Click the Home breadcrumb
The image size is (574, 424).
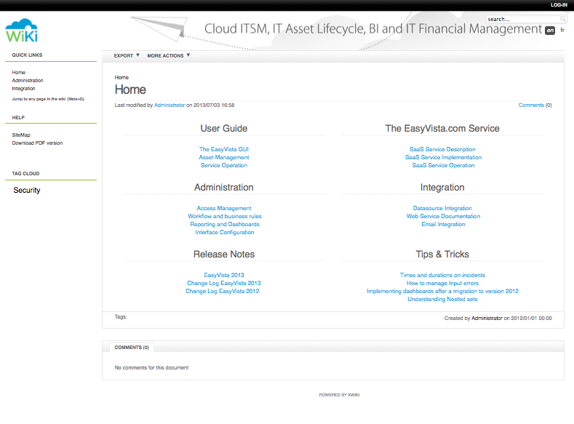click(x=121, y=78)
